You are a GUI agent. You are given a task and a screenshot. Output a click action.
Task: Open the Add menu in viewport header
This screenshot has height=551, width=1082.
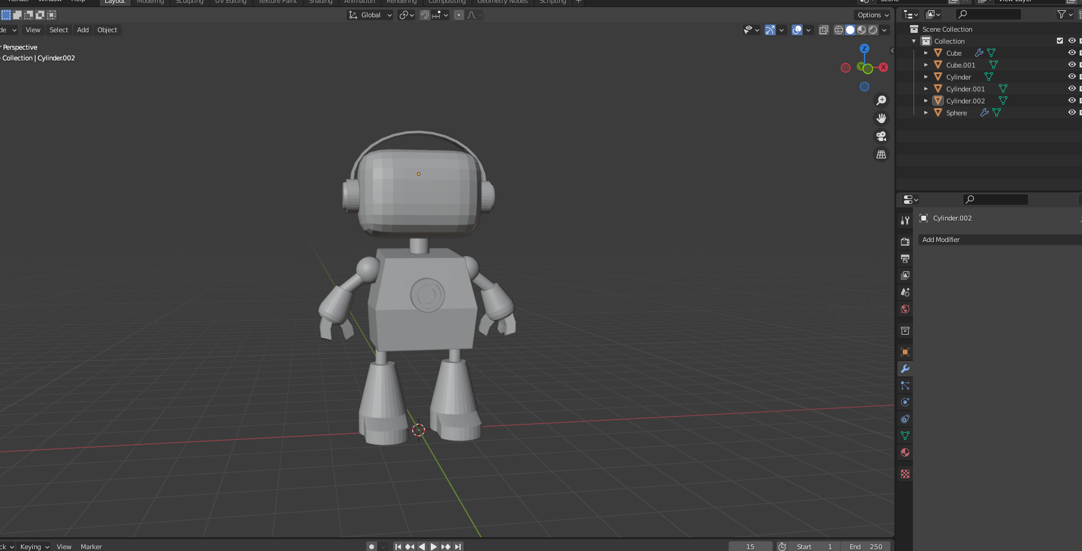pyautogui.click(x=82, y=30)
